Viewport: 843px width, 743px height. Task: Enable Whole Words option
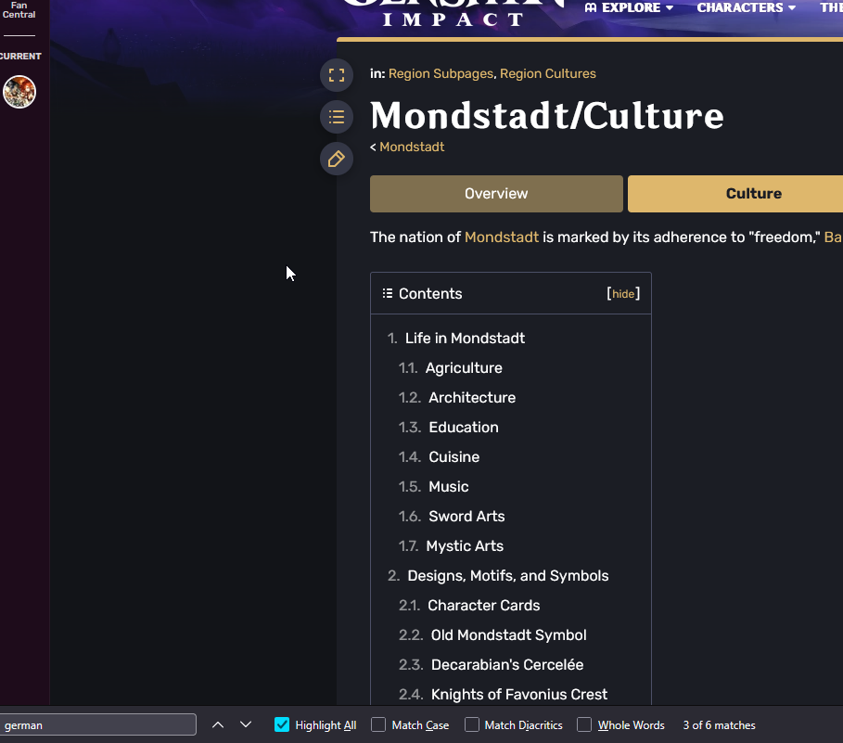point(584,724)
